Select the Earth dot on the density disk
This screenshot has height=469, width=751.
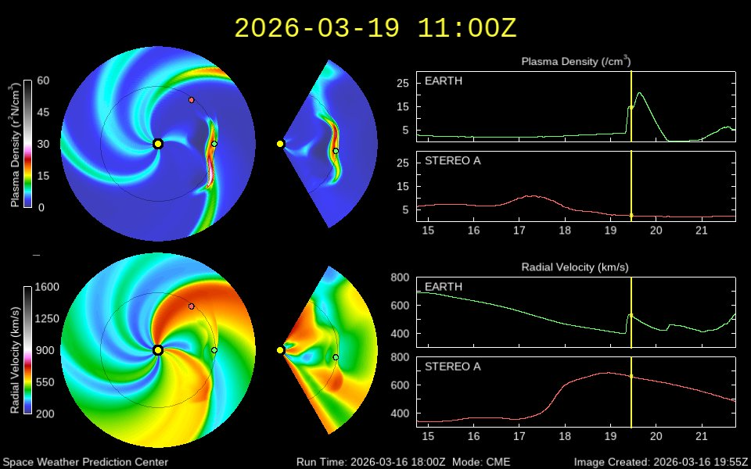213,145
